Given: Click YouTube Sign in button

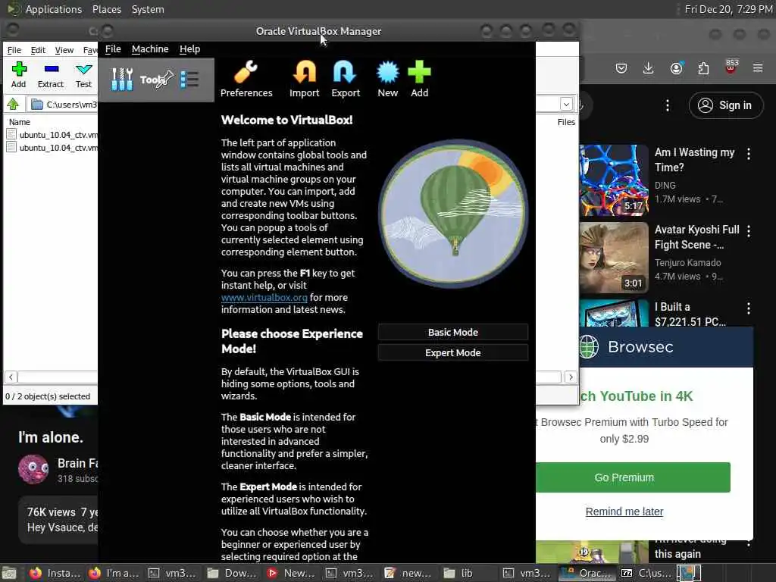Looking at the screenshot, I should point(725,105).
